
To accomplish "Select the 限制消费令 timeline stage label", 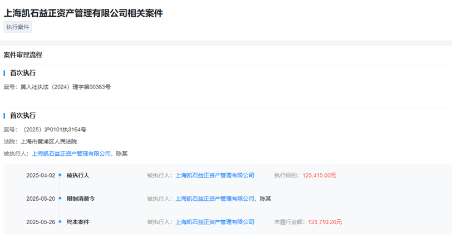I will [x=81, y=199].
